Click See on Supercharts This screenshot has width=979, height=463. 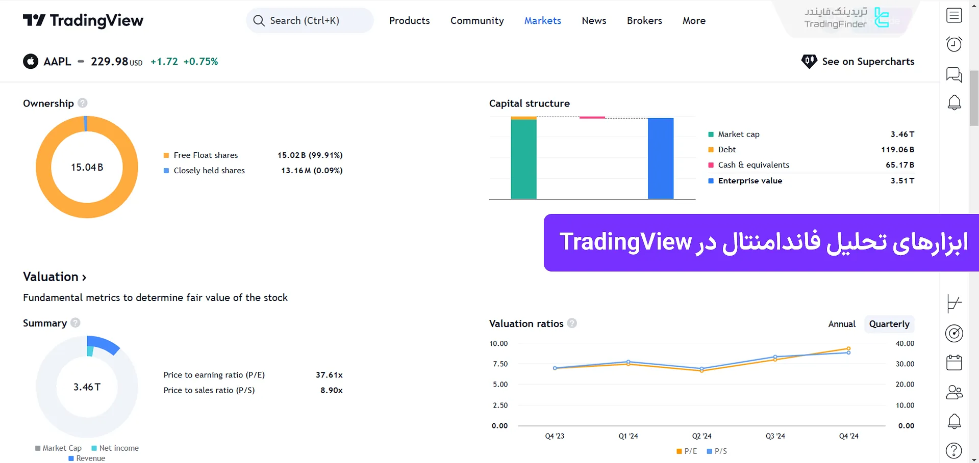tap(858, 61)
